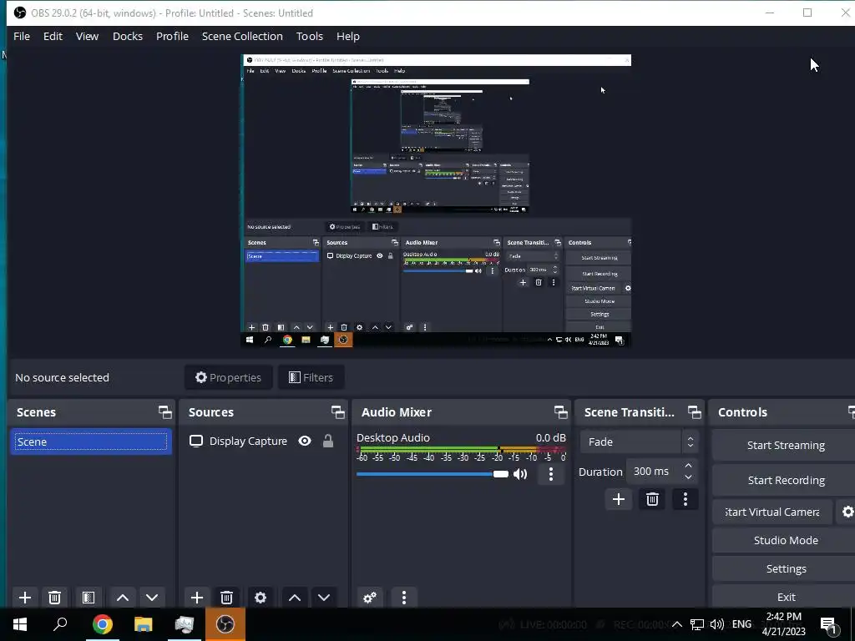Screen dimensions: 855x641
Task: Toggle Studio Mode
Action: tap(785, 540)
